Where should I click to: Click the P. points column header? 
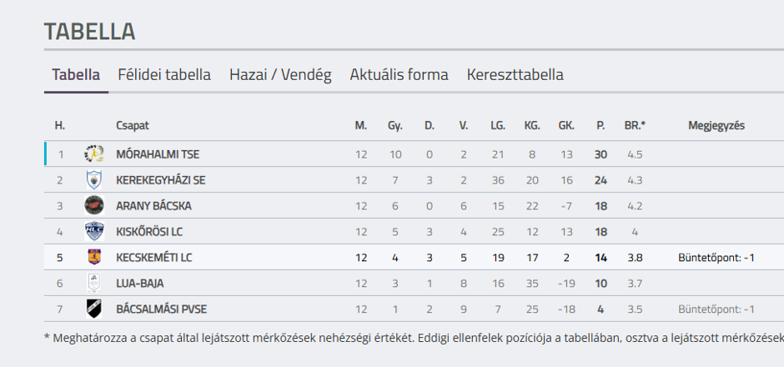click(x=601, y=126)
